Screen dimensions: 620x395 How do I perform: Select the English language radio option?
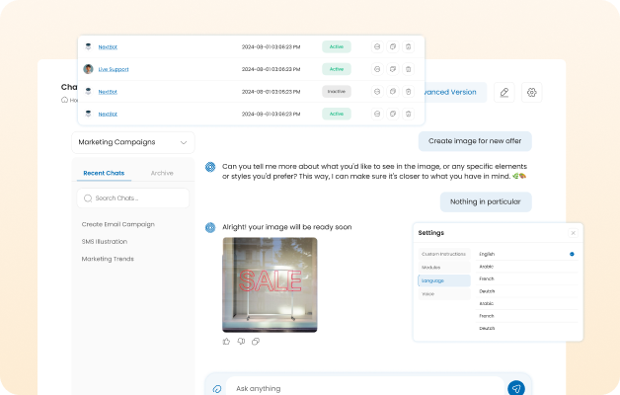tap(571, 254)
